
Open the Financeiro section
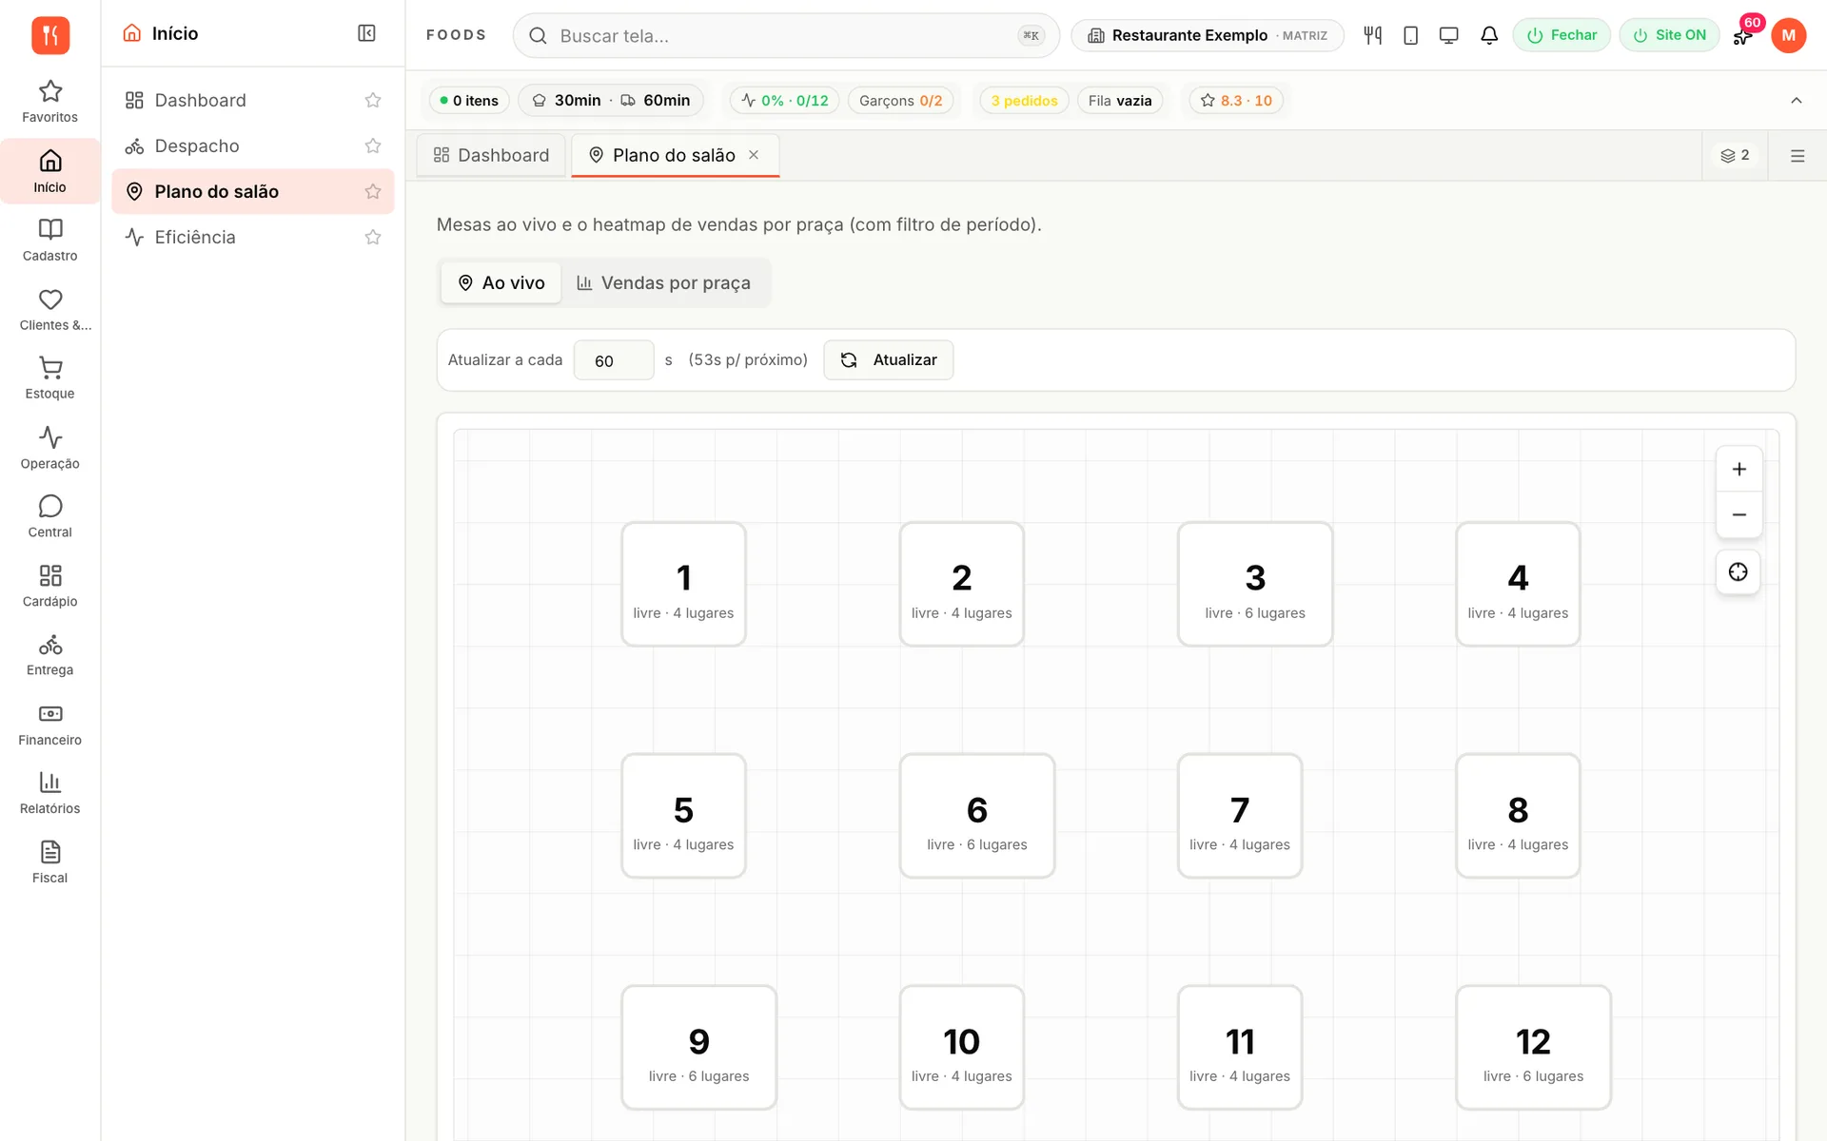pyautogui.click(x=49, y=725)
